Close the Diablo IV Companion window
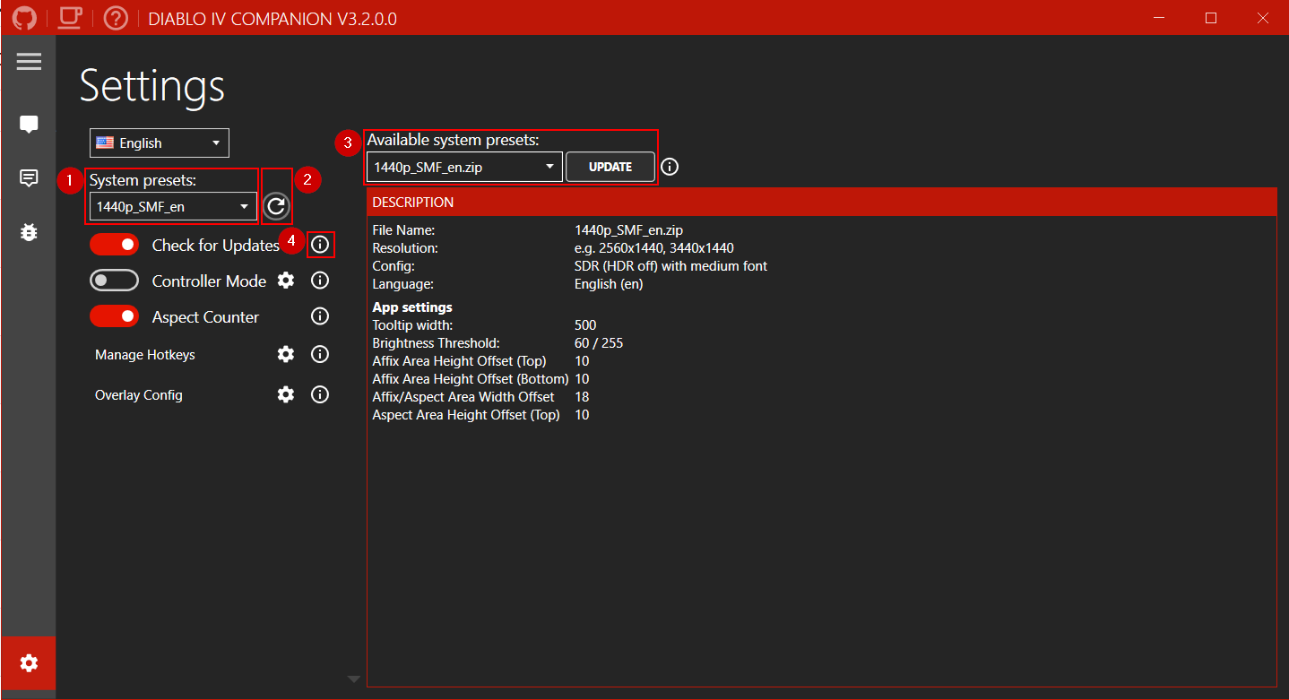Image resolution: width=1289 pixels, height=700 pixels. (x=1262, y=18)
